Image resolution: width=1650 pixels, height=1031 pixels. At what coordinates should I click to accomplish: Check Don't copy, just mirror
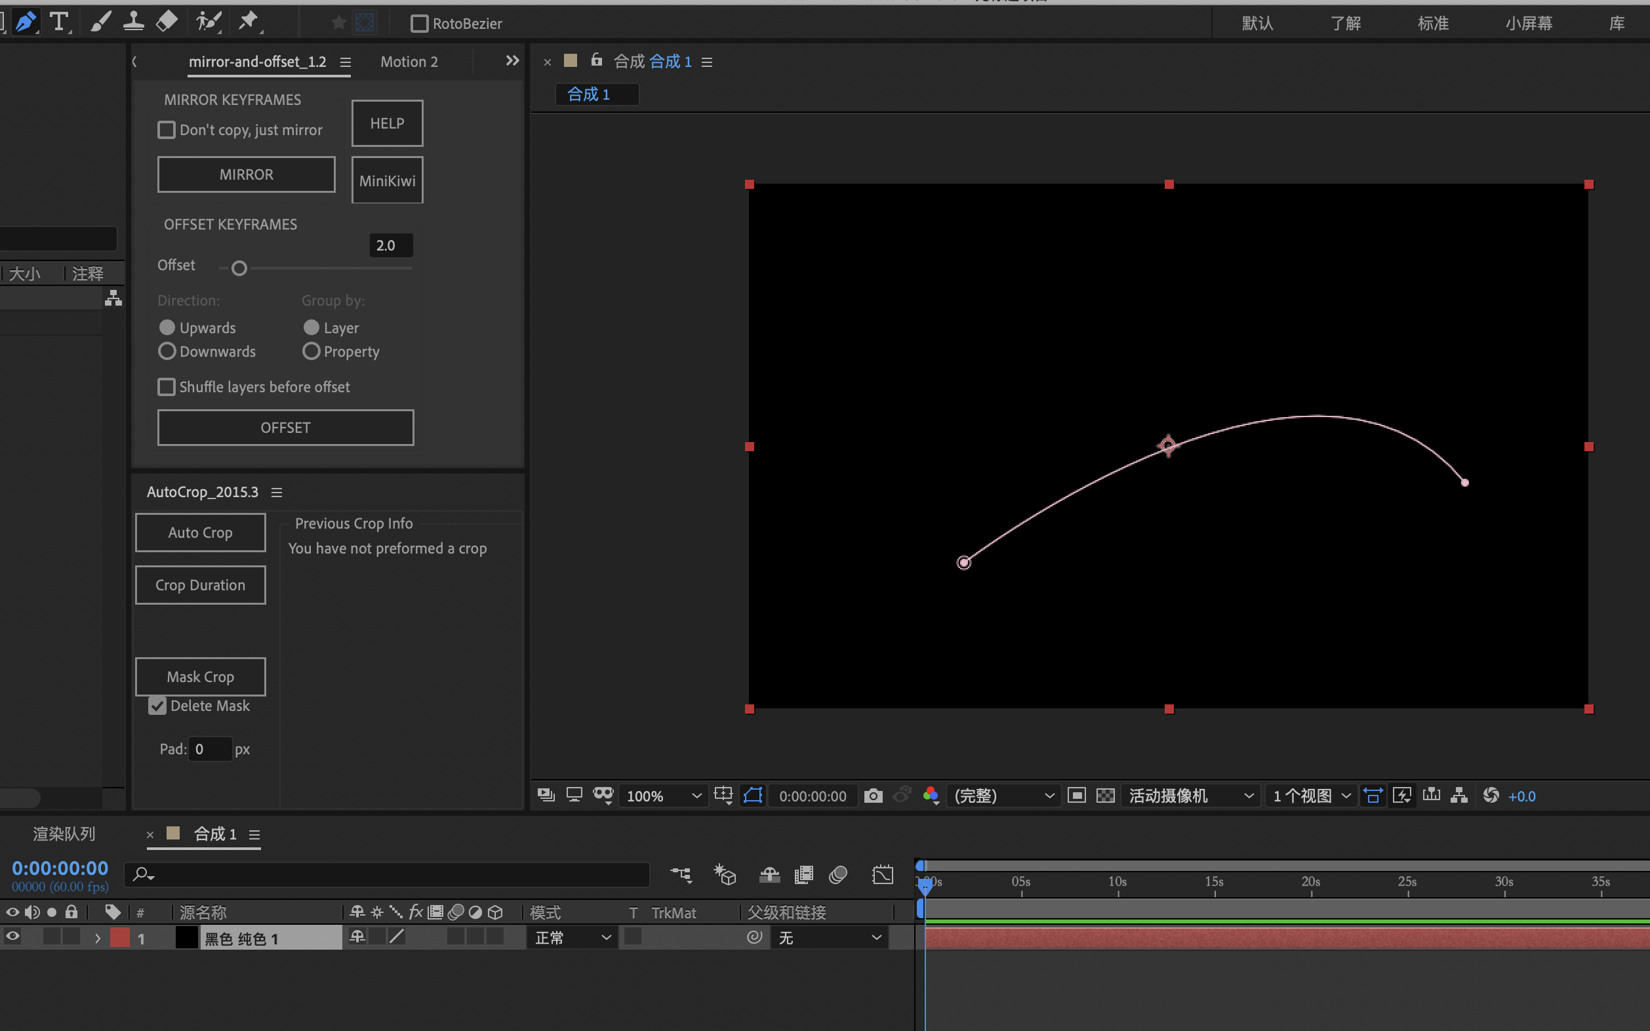[x=167, y=130]
